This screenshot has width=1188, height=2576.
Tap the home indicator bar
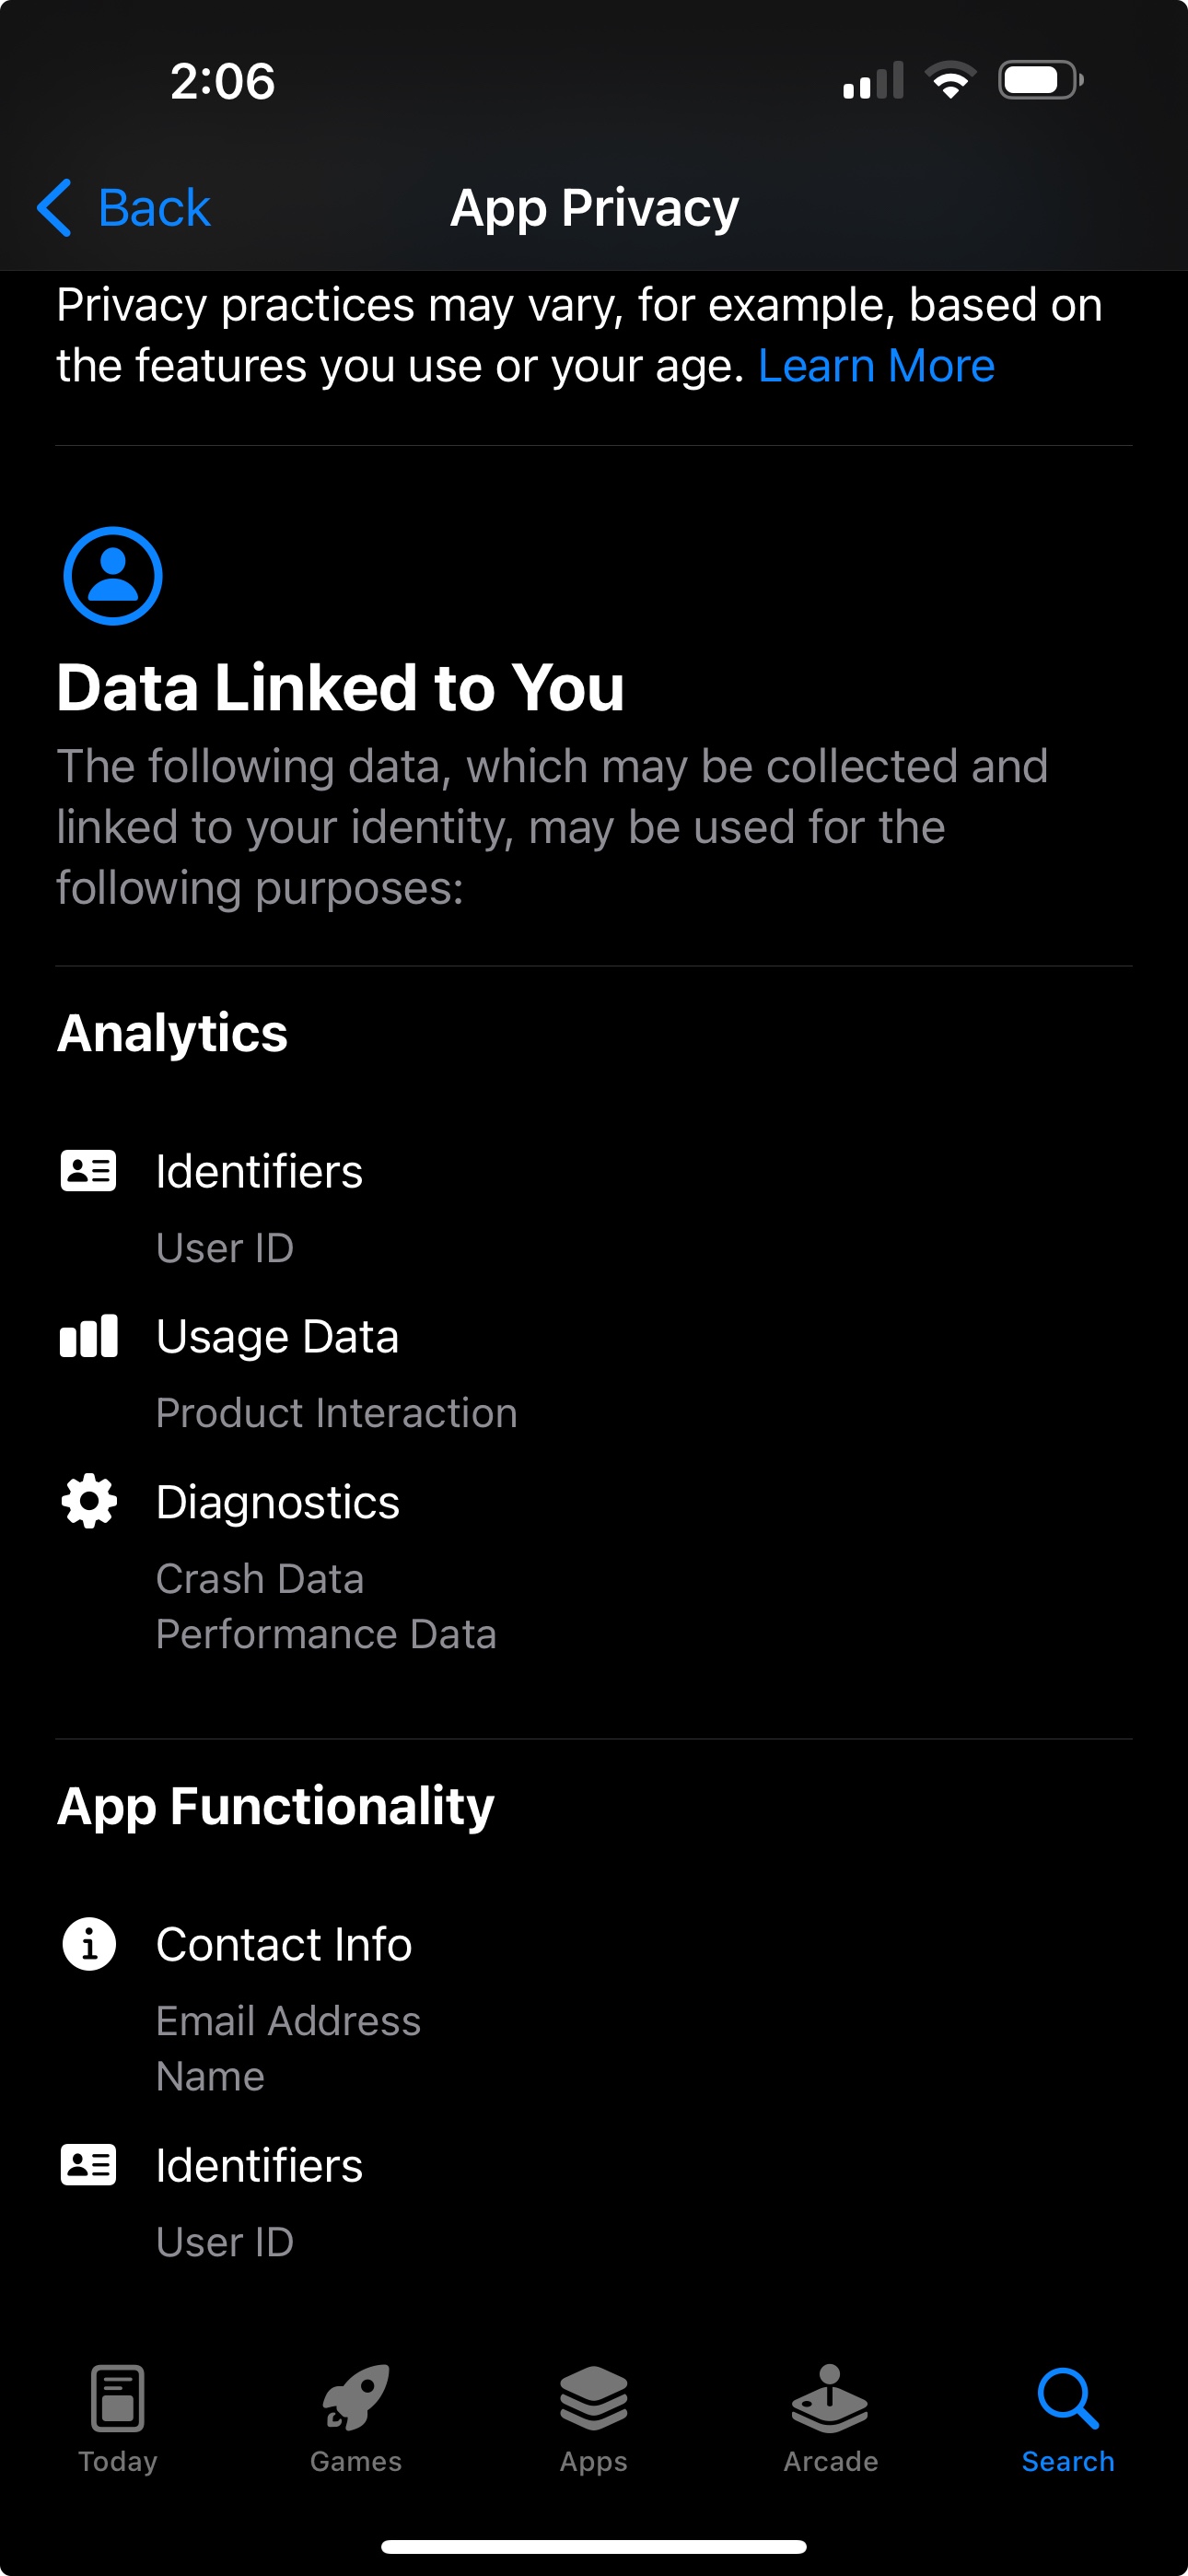pyautogui.click(x=594, y=2546)
